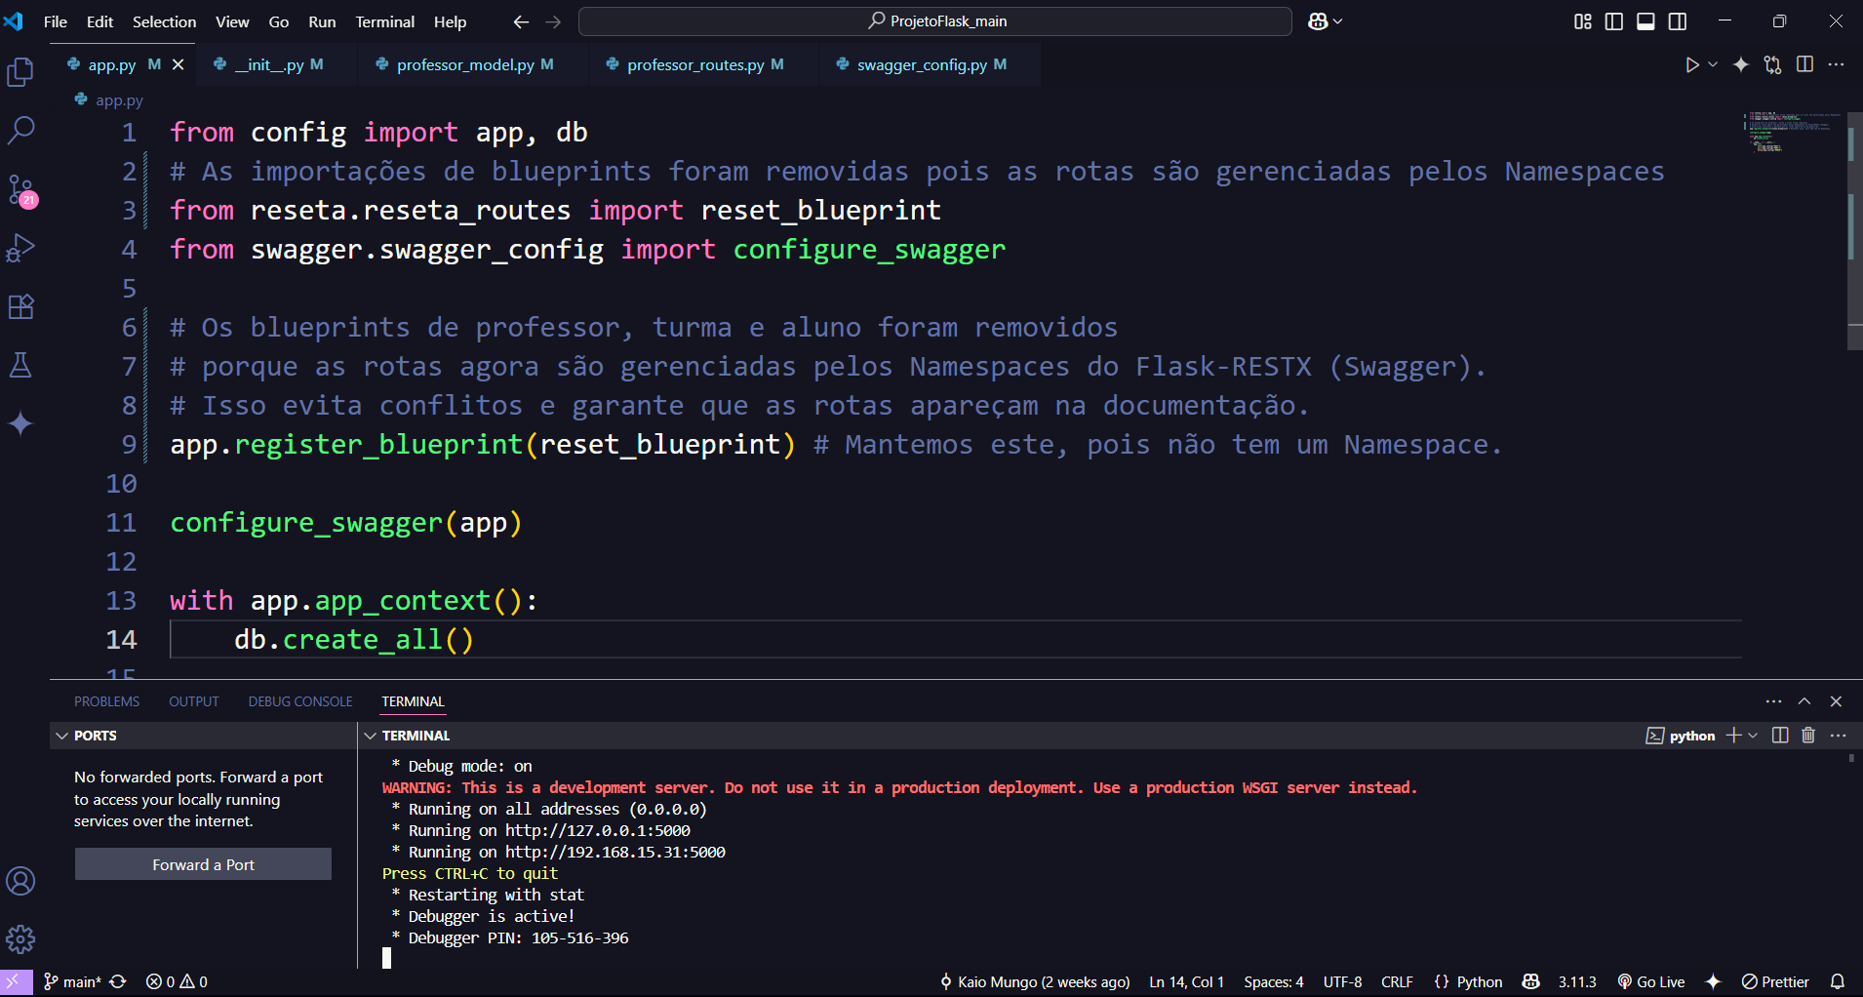Click Forward a Port button
The height and width of the screenshot is (997, 1863).
click(203, 864)
